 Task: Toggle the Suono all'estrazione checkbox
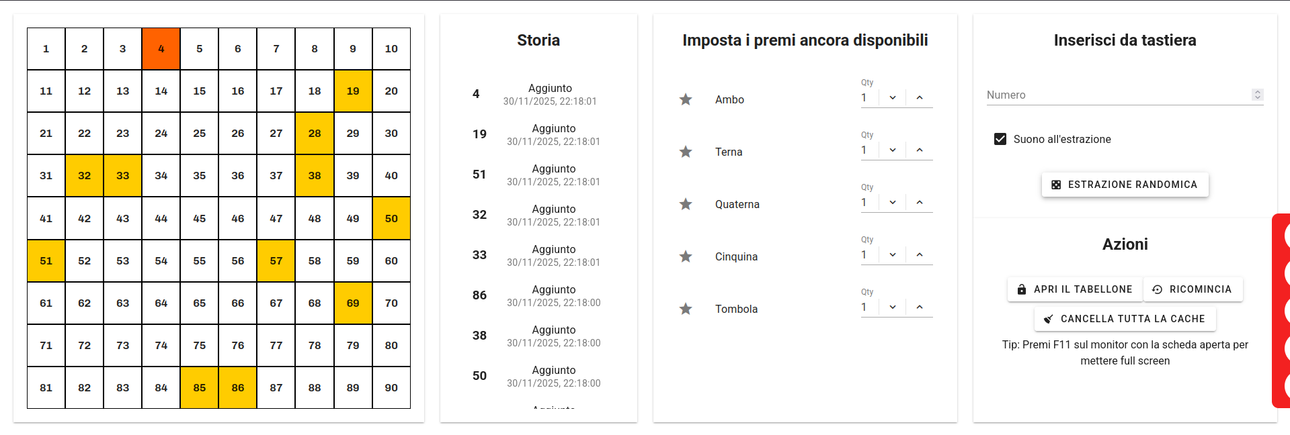point(1000,139)
